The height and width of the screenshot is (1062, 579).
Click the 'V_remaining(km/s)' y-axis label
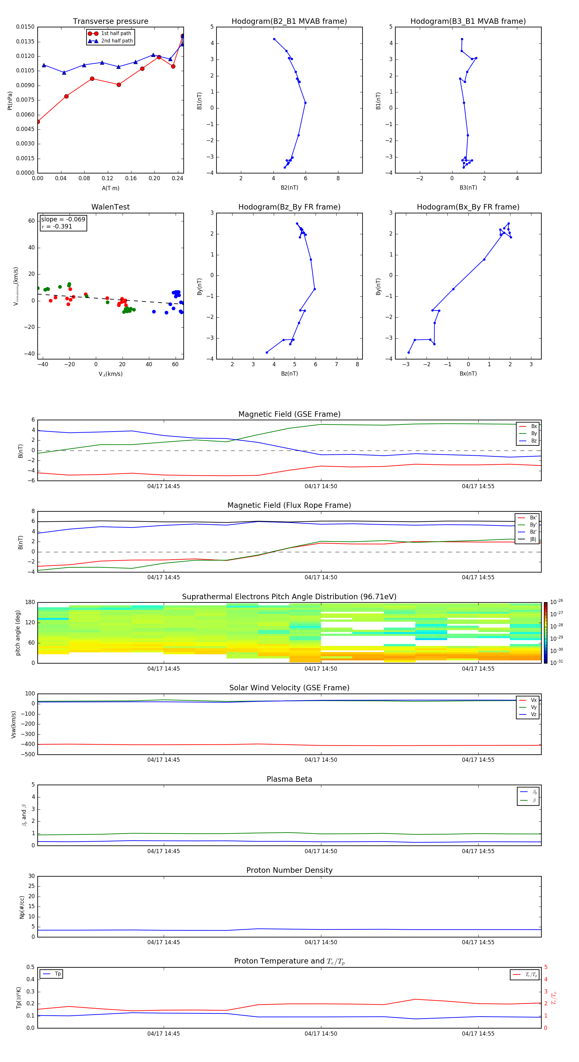tap(16, 286)
